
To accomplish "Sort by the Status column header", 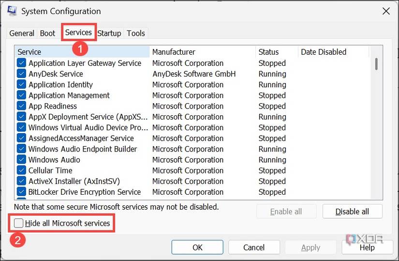I will (277, 52).
